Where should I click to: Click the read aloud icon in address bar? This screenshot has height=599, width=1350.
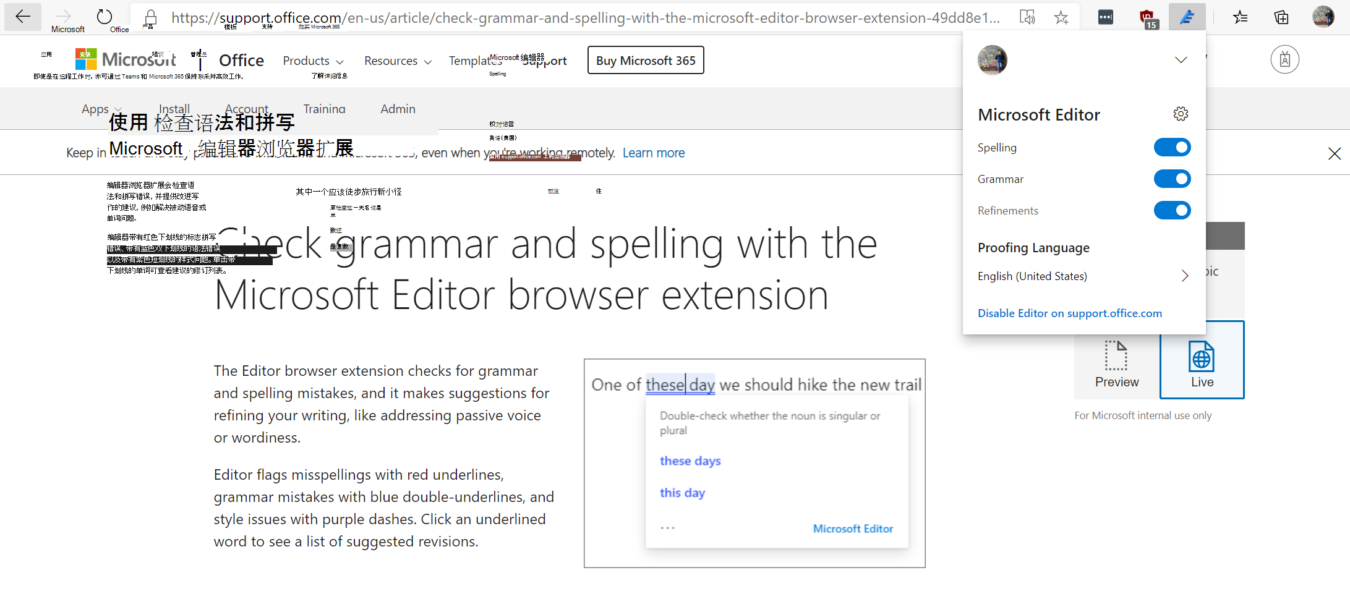[x=1028, y=17]
